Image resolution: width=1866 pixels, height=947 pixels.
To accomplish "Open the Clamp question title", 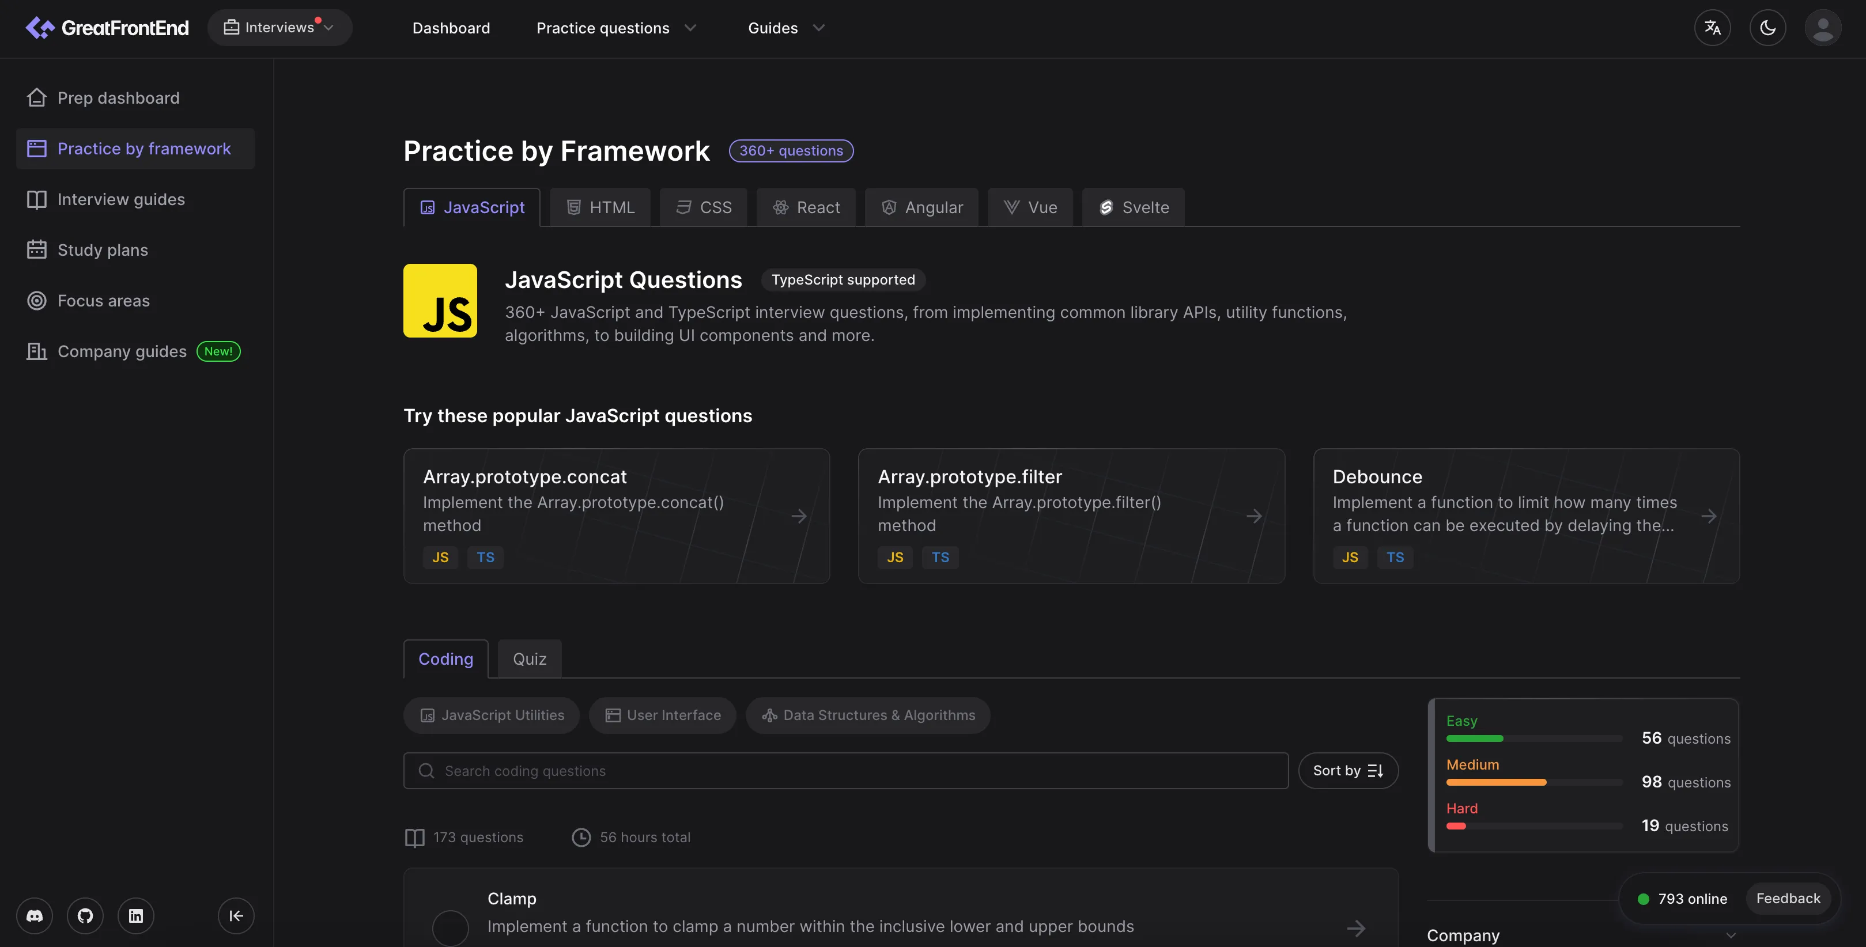I will (x=511, y=899).
